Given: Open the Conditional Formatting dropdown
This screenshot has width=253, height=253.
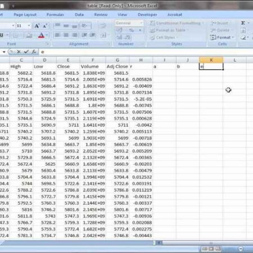Looking at the screenshot, I should [177, 23].
